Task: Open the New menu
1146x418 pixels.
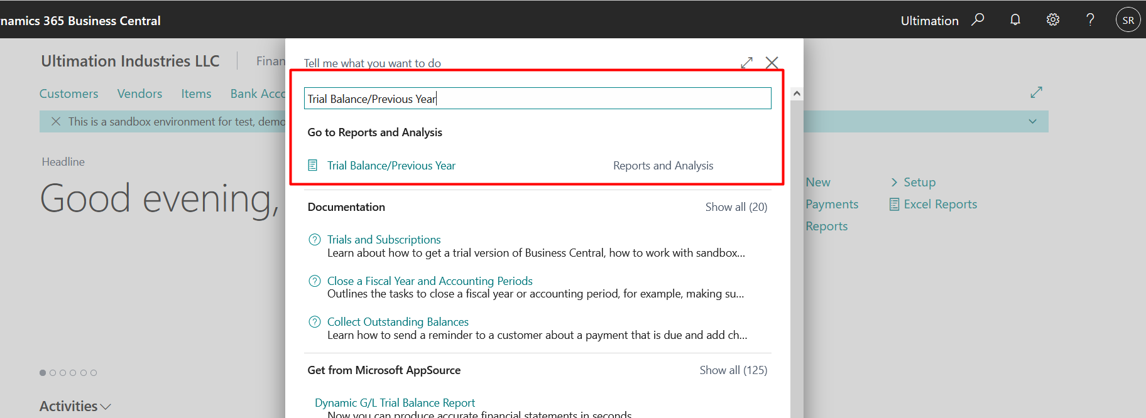Action: [818, 182]
